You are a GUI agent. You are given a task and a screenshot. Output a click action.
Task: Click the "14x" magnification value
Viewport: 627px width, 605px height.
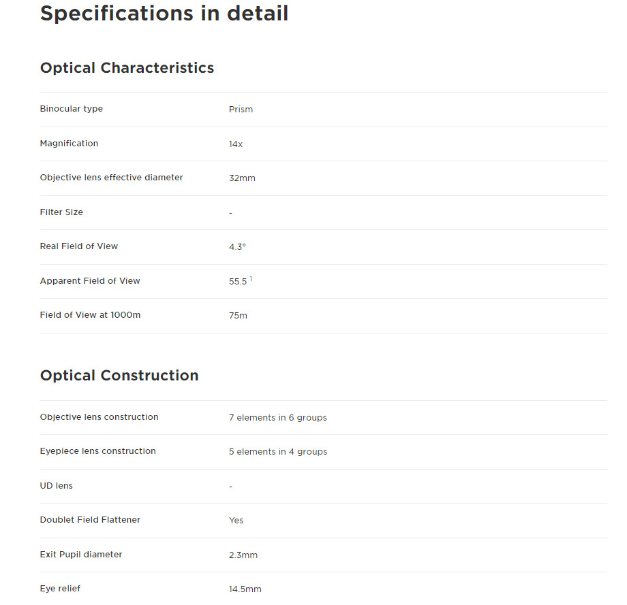pos(236,144)
